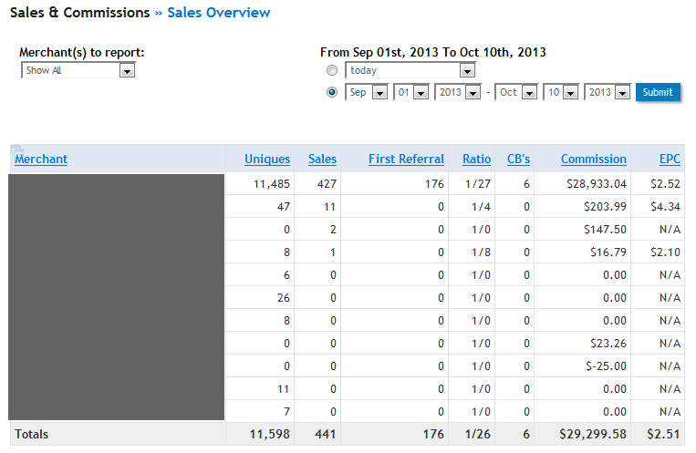Viewport: 696px width, 453px height.
Task: Sort by the Ratio column
Action: click(x=476, y=159)
